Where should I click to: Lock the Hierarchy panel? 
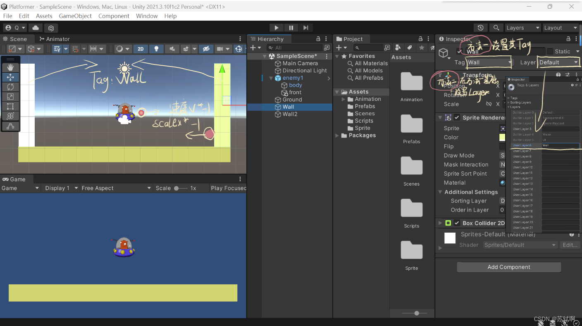pos(318,39)
